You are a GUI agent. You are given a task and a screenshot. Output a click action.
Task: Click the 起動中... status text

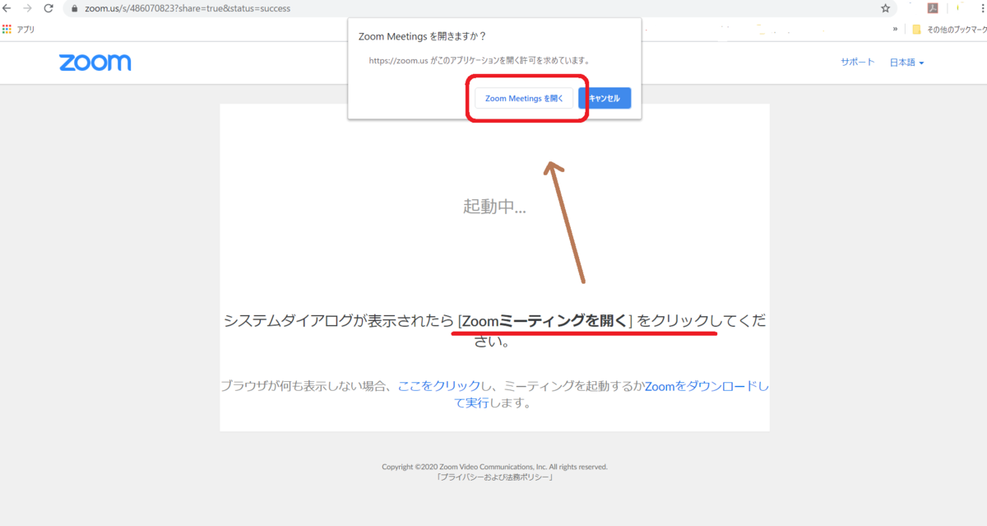pos(494,207)
